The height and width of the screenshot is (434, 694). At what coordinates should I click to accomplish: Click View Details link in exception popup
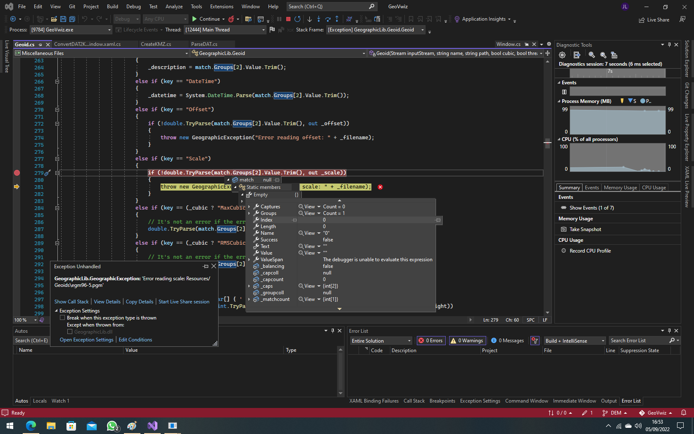coord(107,302)
